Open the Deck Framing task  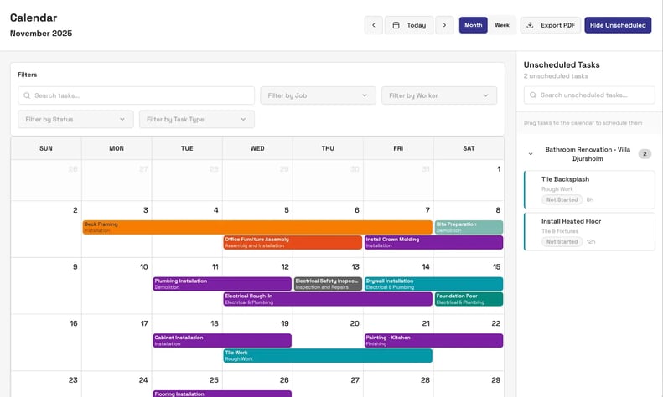(257, 227)
